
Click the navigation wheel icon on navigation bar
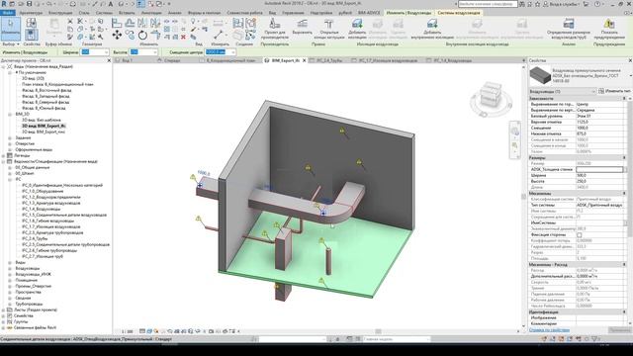pos(514,132)
